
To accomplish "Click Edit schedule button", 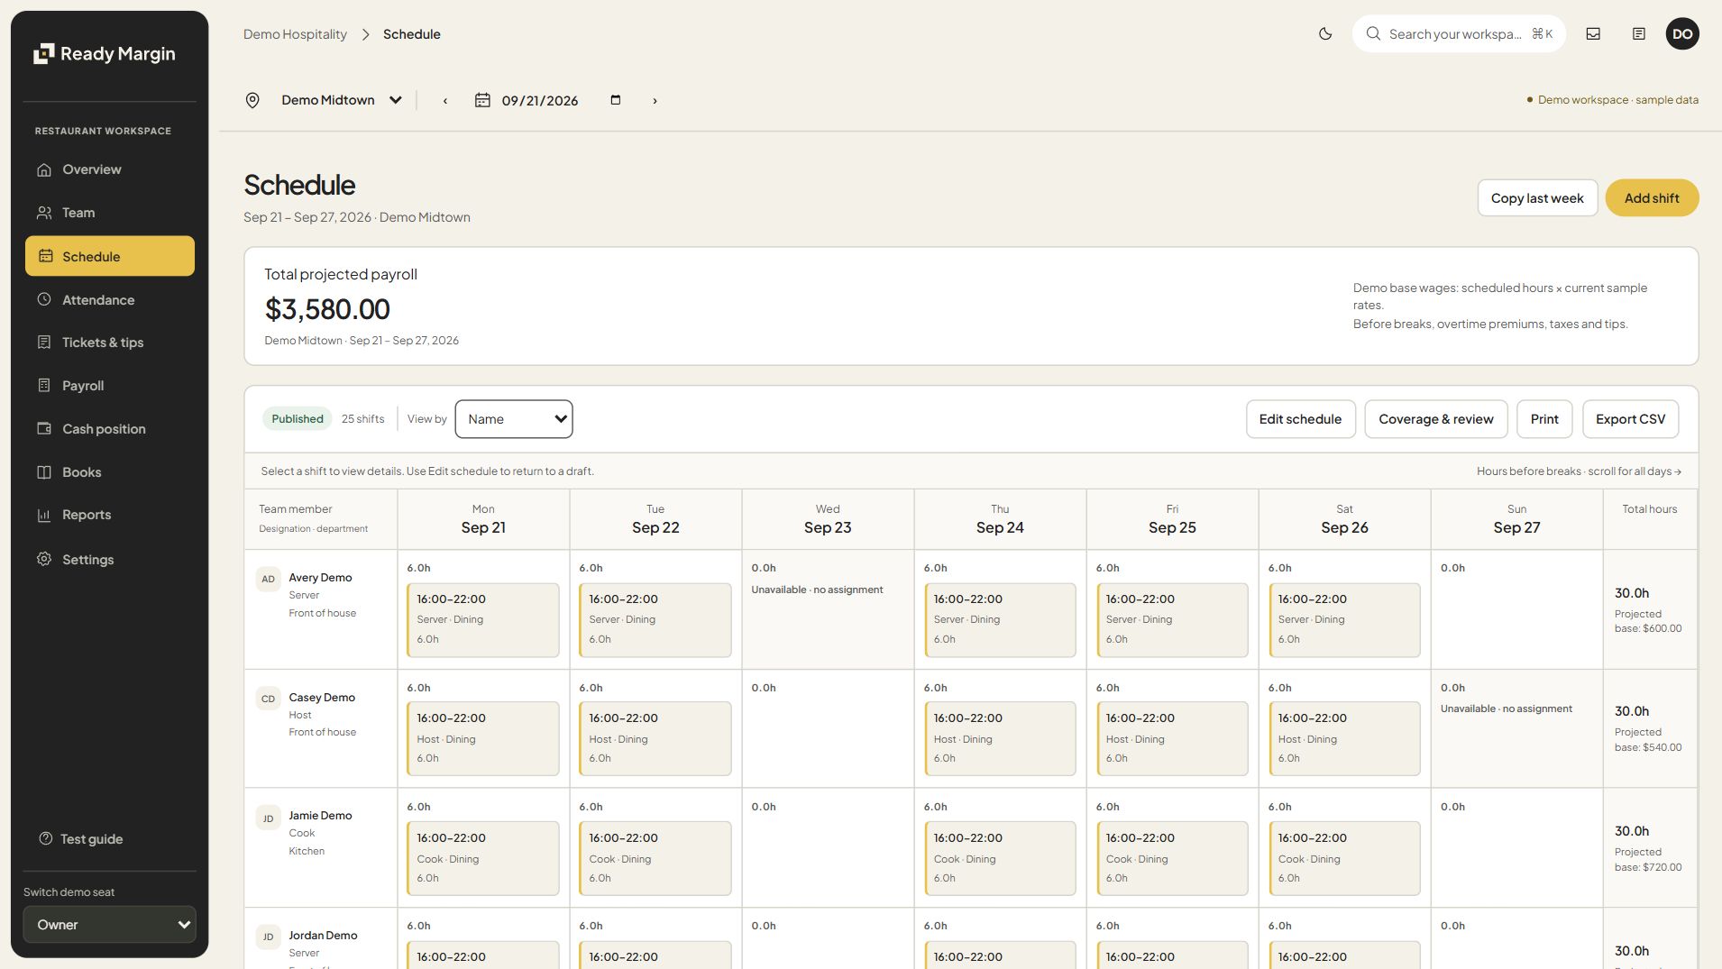I will coord(1300,419).
